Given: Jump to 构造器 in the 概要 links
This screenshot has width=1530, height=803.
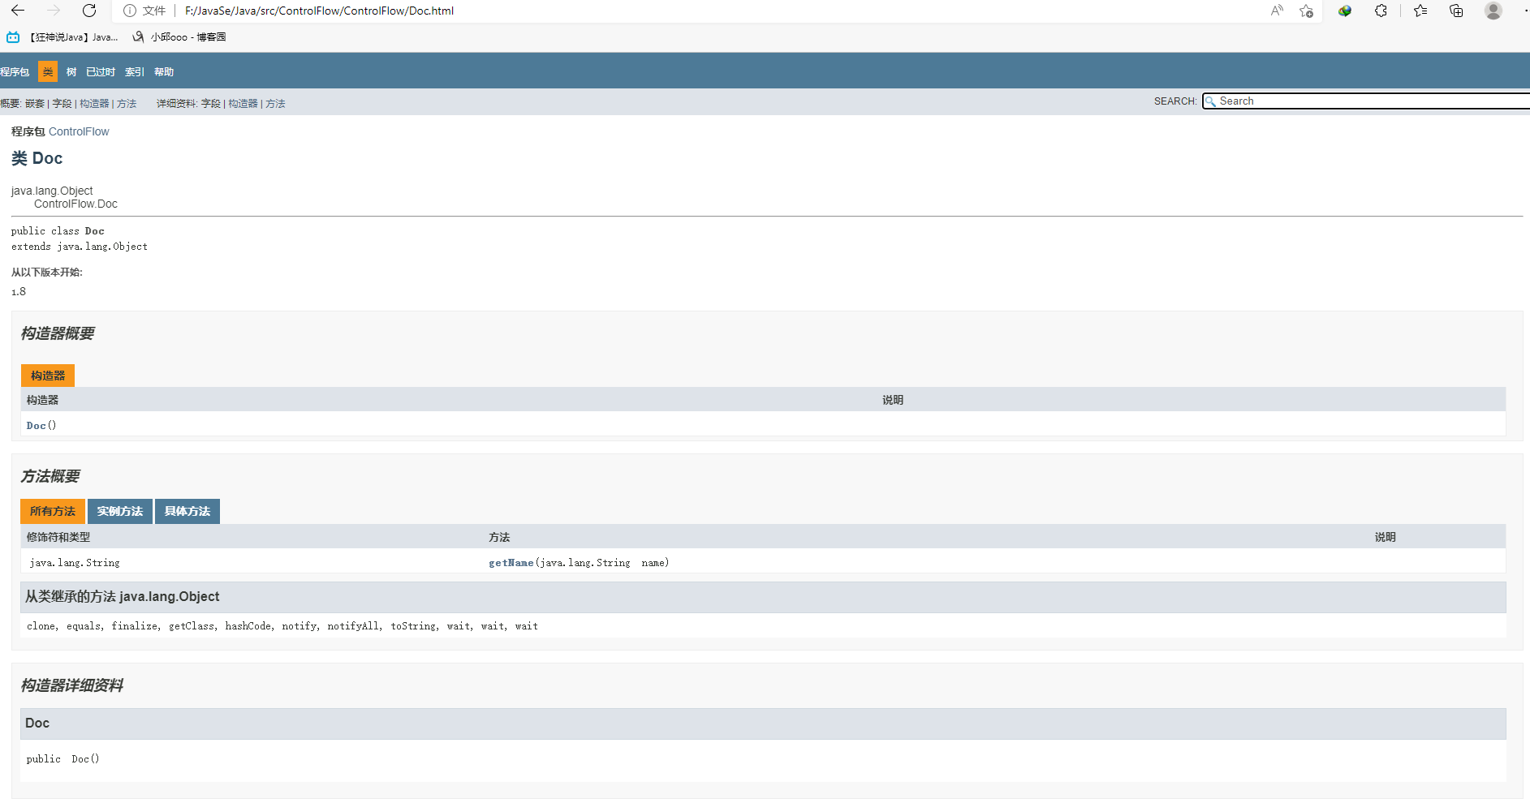Looking at the screenshot, I should coord(94,104).
